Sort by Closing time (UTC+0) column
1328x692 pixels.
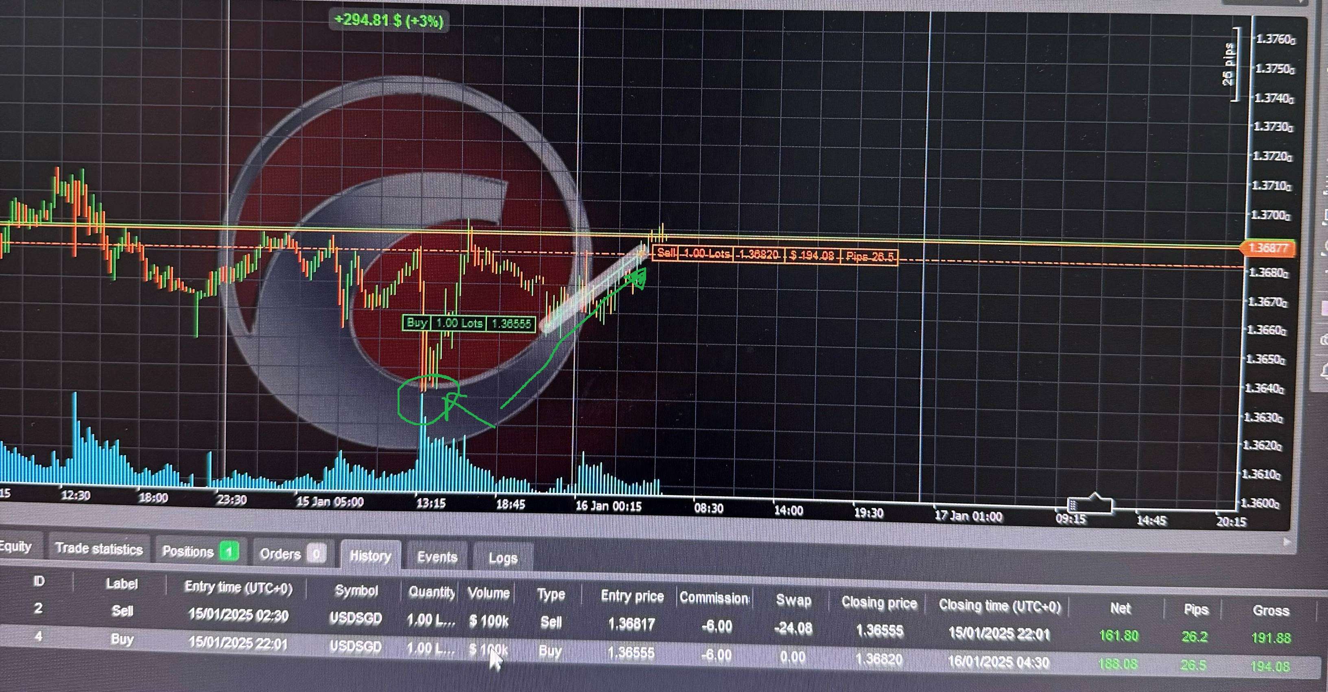1000,605
